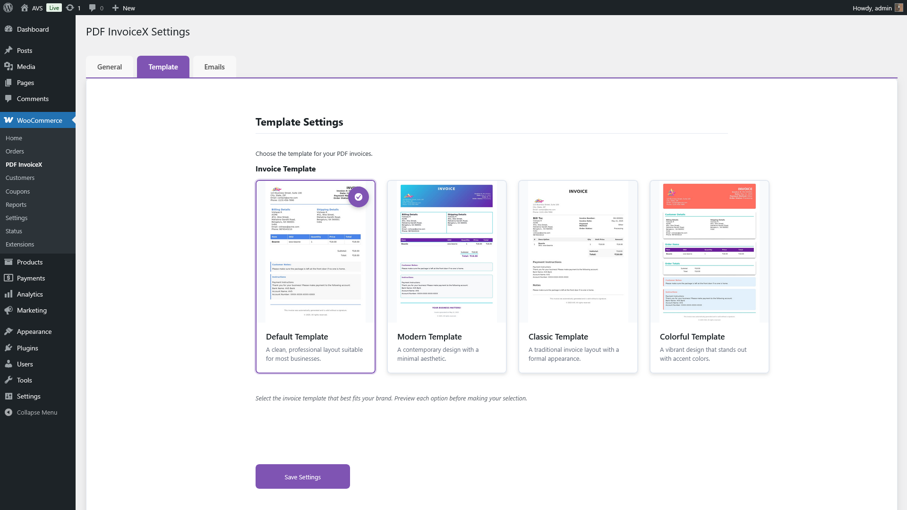907x510 pixels.
Task: Open WooCommerce Status submenu item
Action: pos(14,231)
